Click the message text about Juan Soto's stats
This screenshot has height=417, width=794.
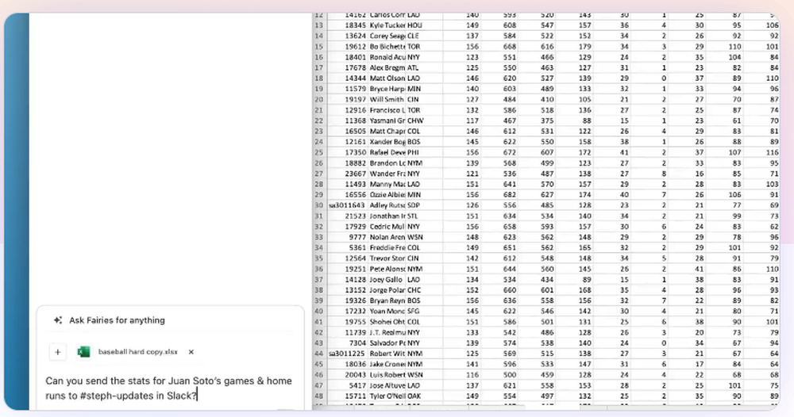tap(168, 388)
